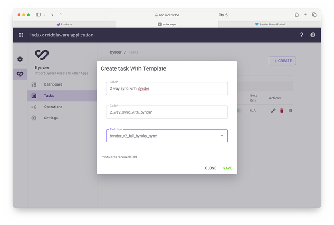Show Safari tab overview icon
Screen dimensions: 334x225
(314, 15)
